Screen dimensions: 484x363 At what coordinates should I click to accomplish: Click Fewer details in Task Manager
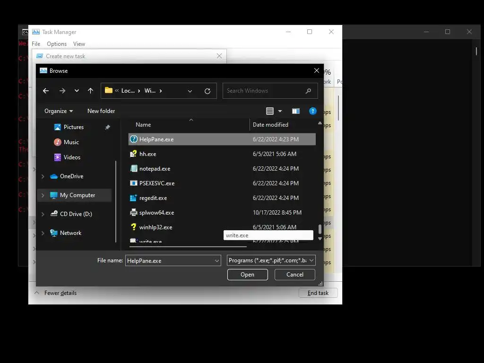60,293
